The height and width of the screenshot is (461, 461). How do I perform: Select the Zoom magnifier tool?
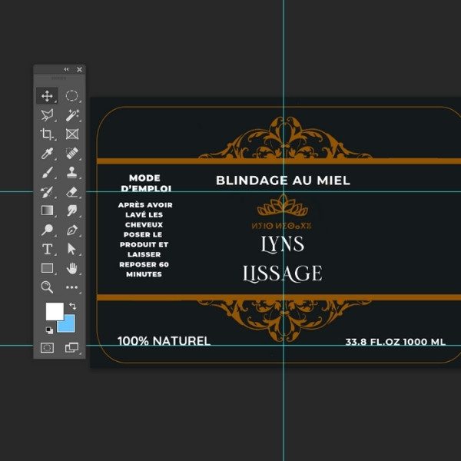click(x=47, y=287)
